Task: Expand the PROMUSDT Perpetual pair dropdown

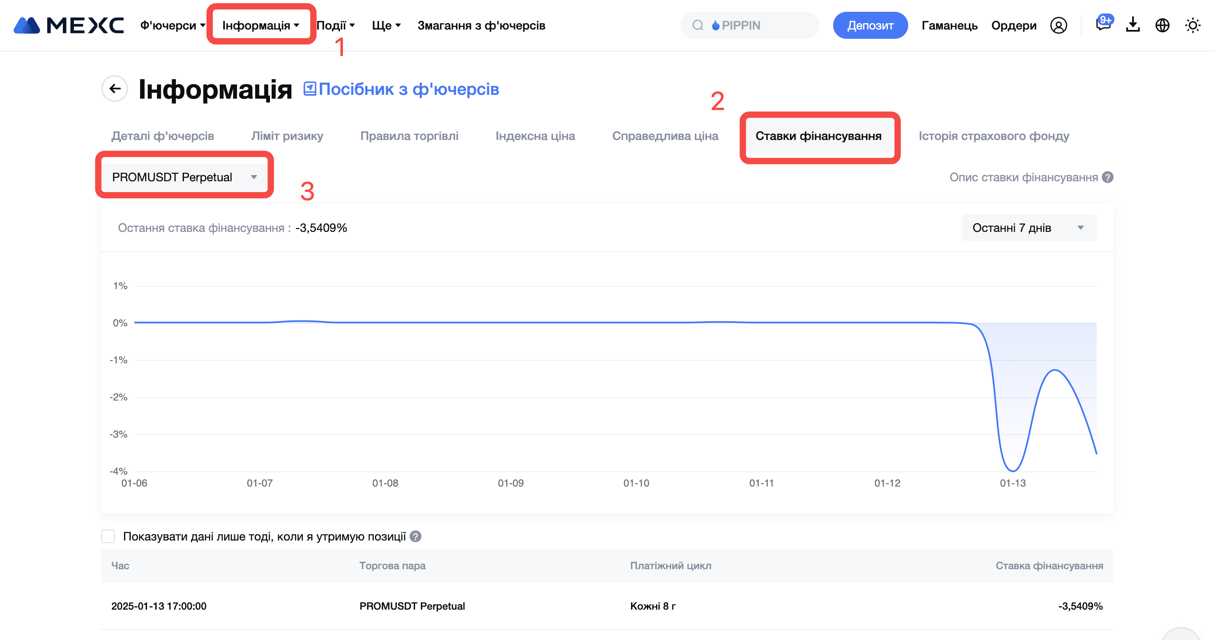Action: pos(184,177)
